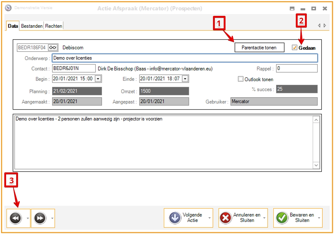Click the notes scrollbar down arrow
The height and width of the screenshot is (234, 334).
click(x=316, y=165)
